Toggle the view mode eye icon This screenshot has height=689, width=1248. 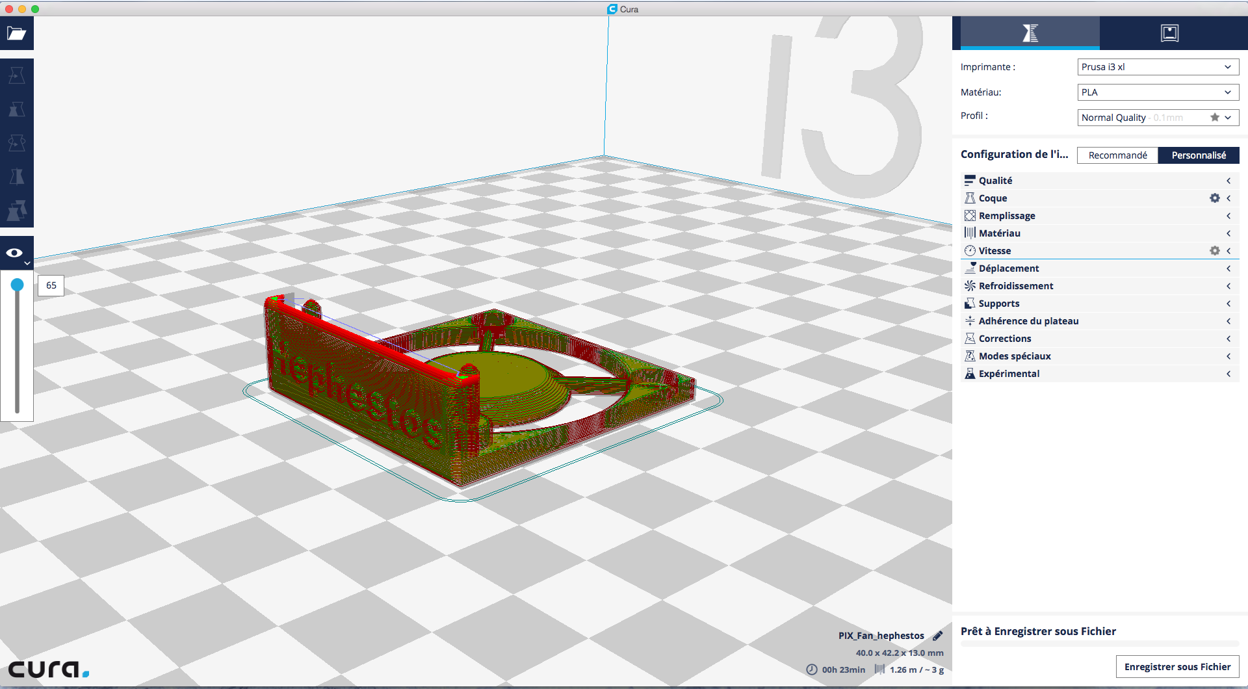(x=15, y=253)
